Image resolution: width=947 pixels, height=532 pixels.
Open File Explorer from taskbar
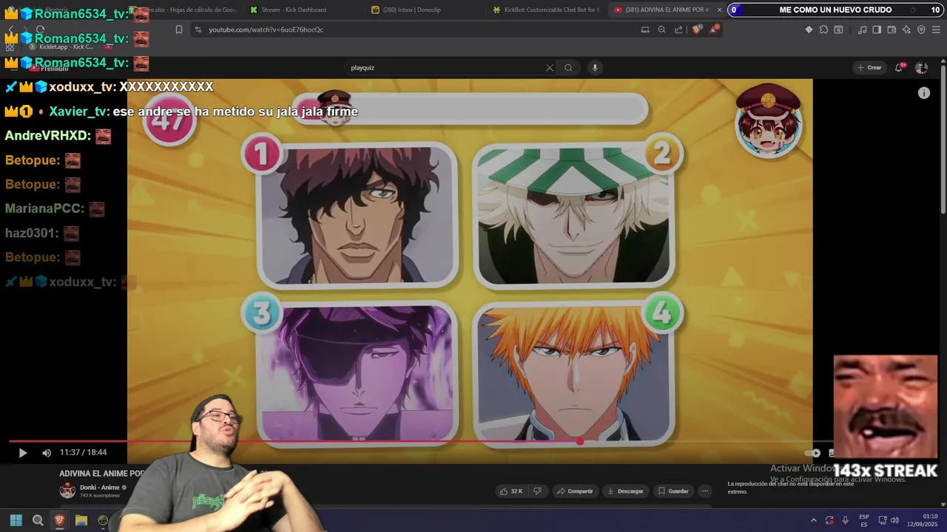(81, 520)
